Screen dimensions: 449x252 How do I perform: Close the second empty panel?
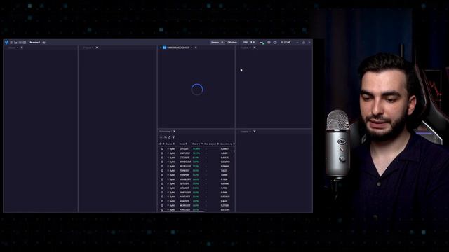pyautogui.click(x=97, y=48)
